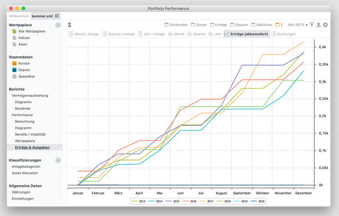This screenshot has height=216, width=339.
Task: Open the settings gear icon
Action: (x=326, y=25)
